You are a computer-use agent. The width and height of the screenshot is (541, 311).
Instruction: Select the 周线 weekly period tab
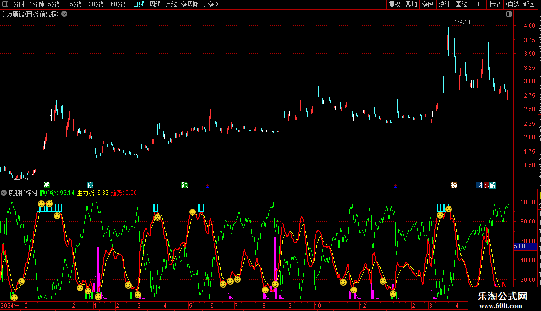click(155, 4)
